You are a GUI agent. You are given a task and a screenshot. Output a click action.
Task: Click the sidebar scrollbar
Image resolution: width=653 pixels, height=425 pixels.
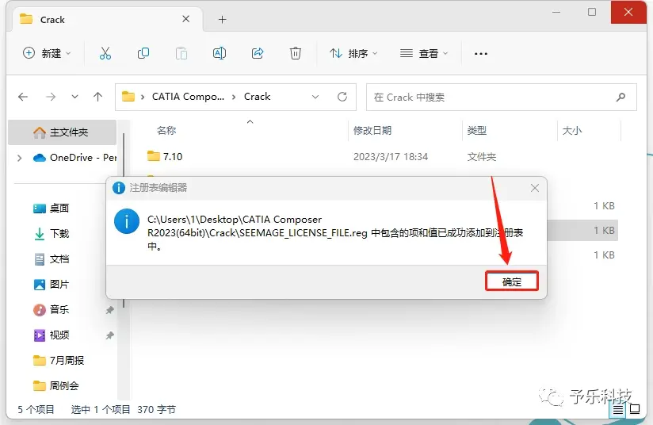pos(124,221)
